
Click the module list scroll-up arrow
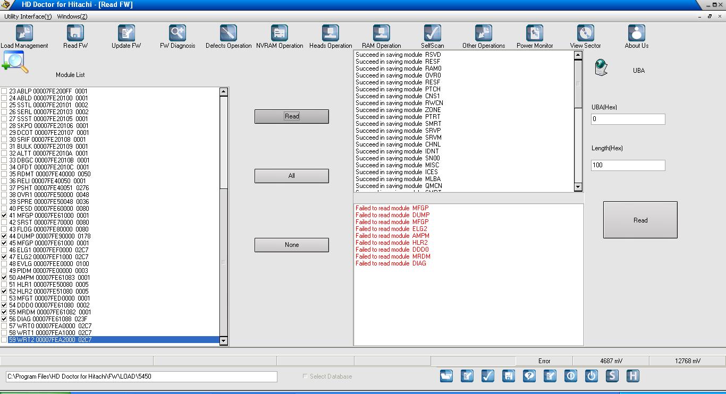point(224,92)
